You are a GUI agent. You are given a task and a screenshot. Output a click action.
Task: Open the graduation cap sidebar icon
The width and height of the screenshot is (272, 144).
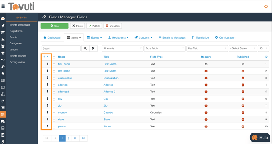[x=3, y=32]
